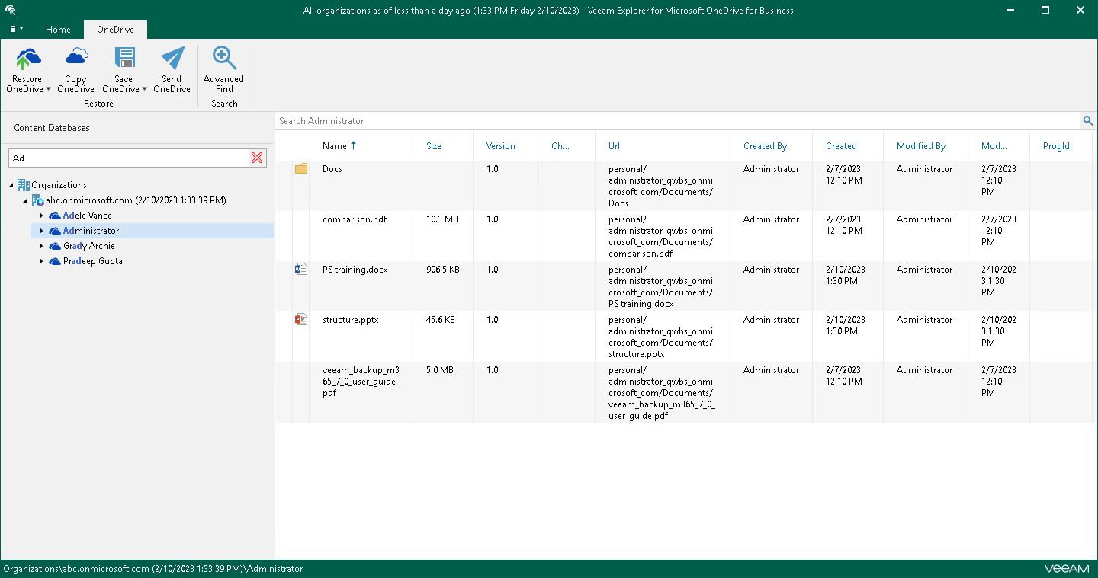
Task: Click Pradeep Gupta's OneDrive cloud icon
Action: pyautogui.click(x=55, y=261)
